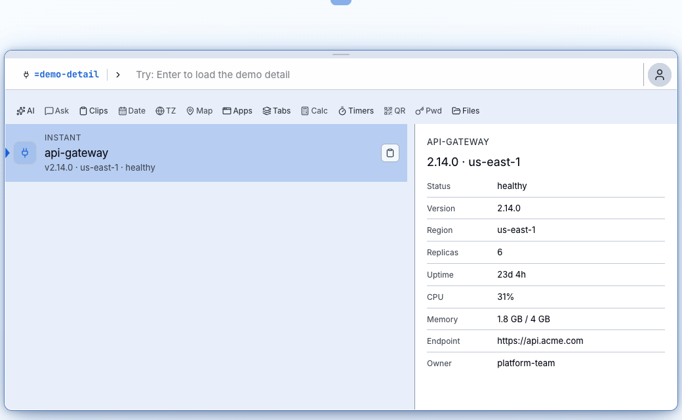Click the 'Status' field label
This screenshot has height=420, width=682.
coord(439,186)
